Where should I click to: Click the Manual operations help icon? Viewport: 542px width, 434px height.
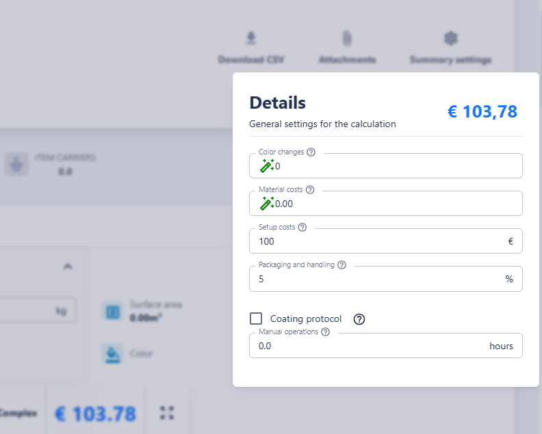[x=325, y=332]
